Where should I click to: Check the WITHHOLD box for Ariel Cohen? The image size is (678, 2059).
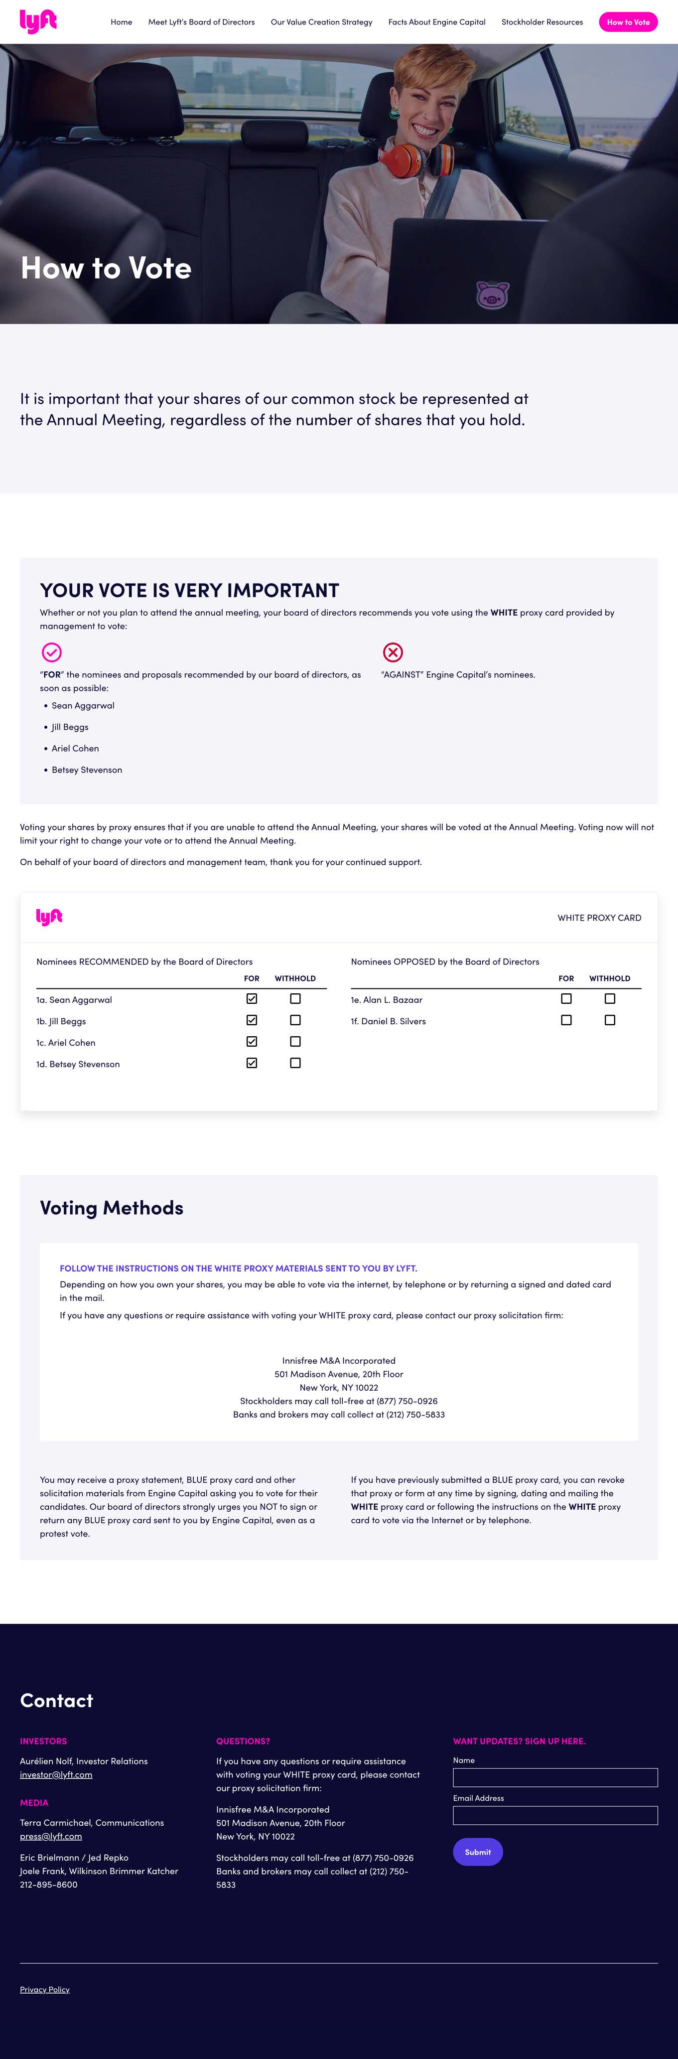pos(295,1042)
